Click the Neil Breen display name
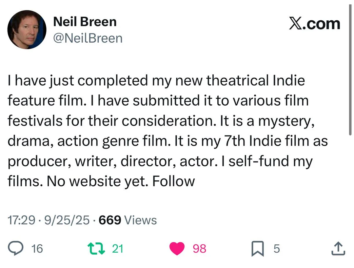The height and width of the screenshot is (268, 354). (85, 22)
